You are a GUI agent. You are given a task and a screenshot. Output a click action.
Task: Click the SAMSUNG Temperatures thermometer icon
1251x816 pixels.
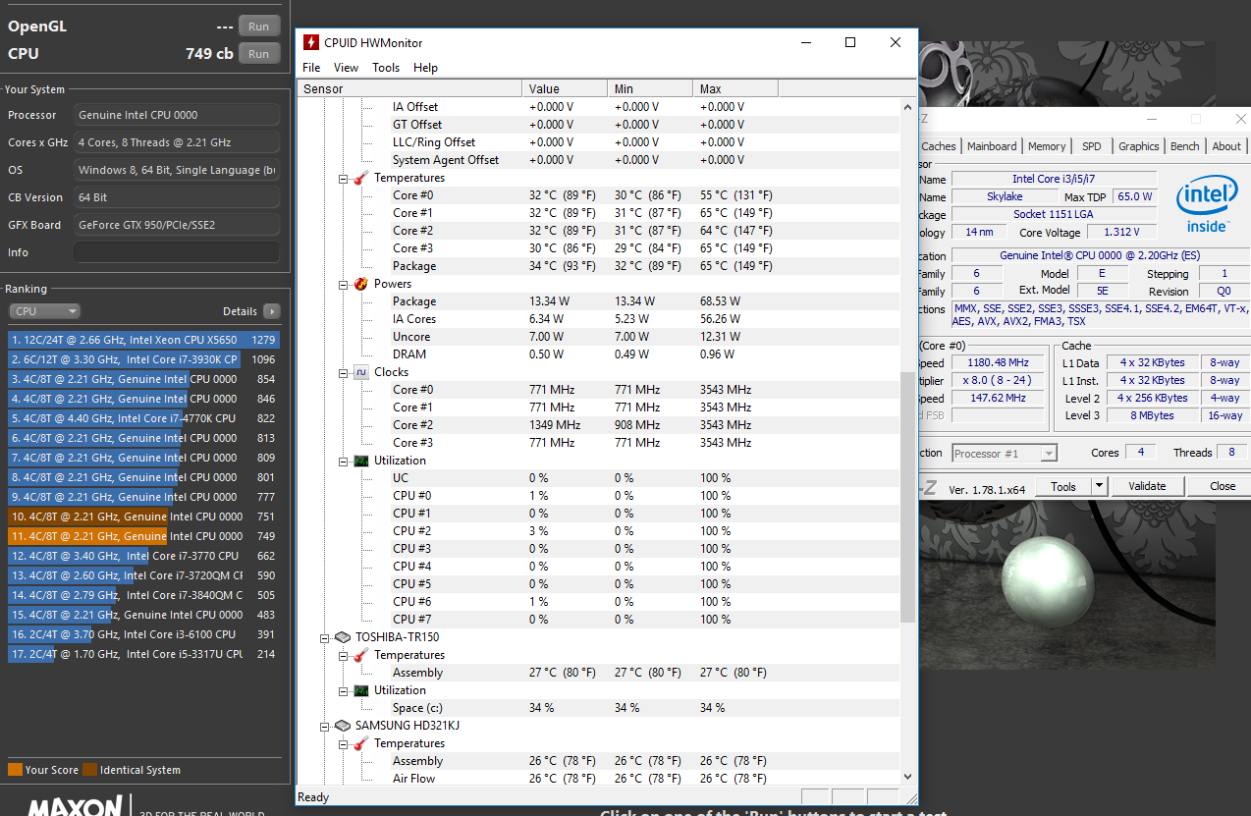[360, 743]
